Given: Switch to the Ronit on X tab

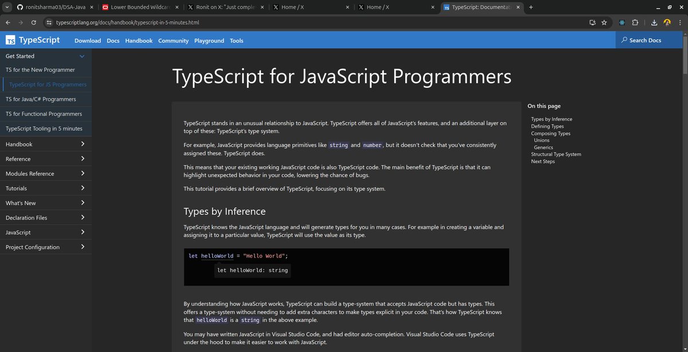Looking at the screenshot, I should pyautogui.click(x=225, y=7).
